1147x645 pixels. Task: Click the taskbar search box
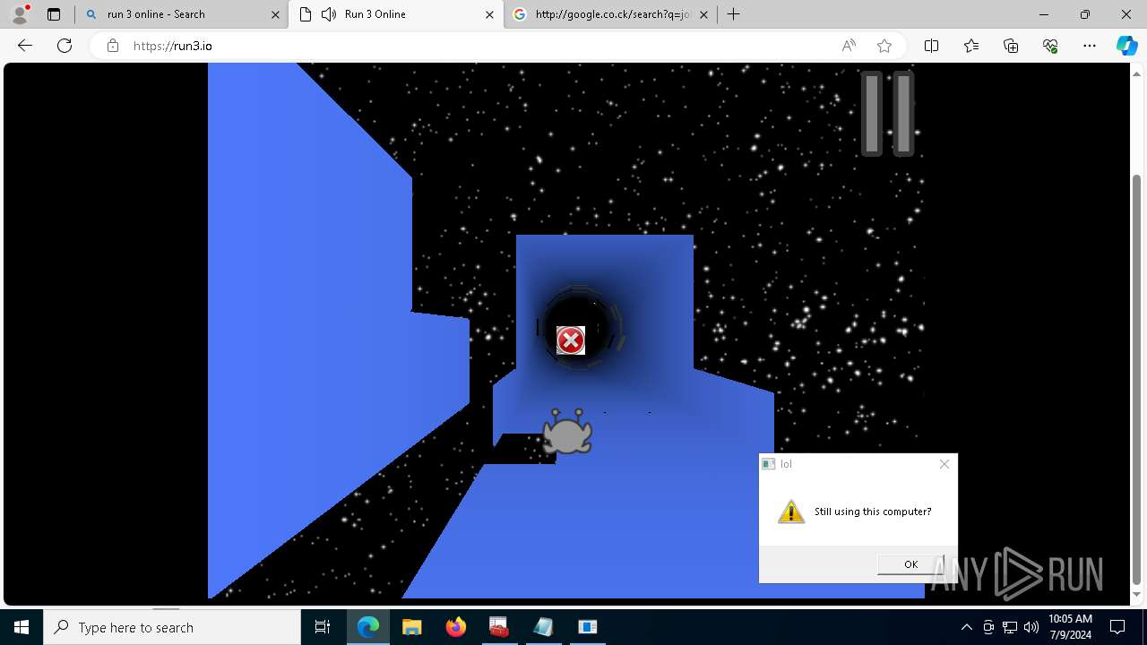point(172,627)
